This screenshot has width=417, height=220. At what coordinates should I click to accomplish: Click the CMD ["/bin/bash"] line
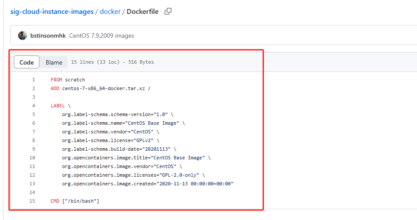coord(75,201)
